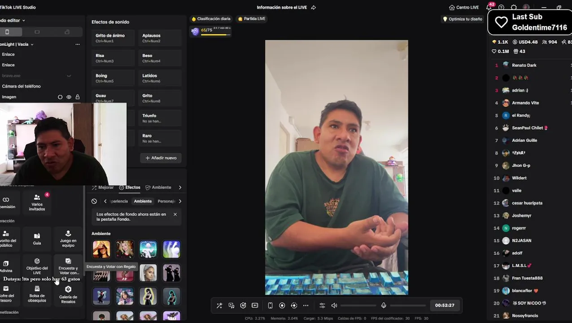
Task: Open 'Juego en equipo' tool
Action: tap(68, 239)
